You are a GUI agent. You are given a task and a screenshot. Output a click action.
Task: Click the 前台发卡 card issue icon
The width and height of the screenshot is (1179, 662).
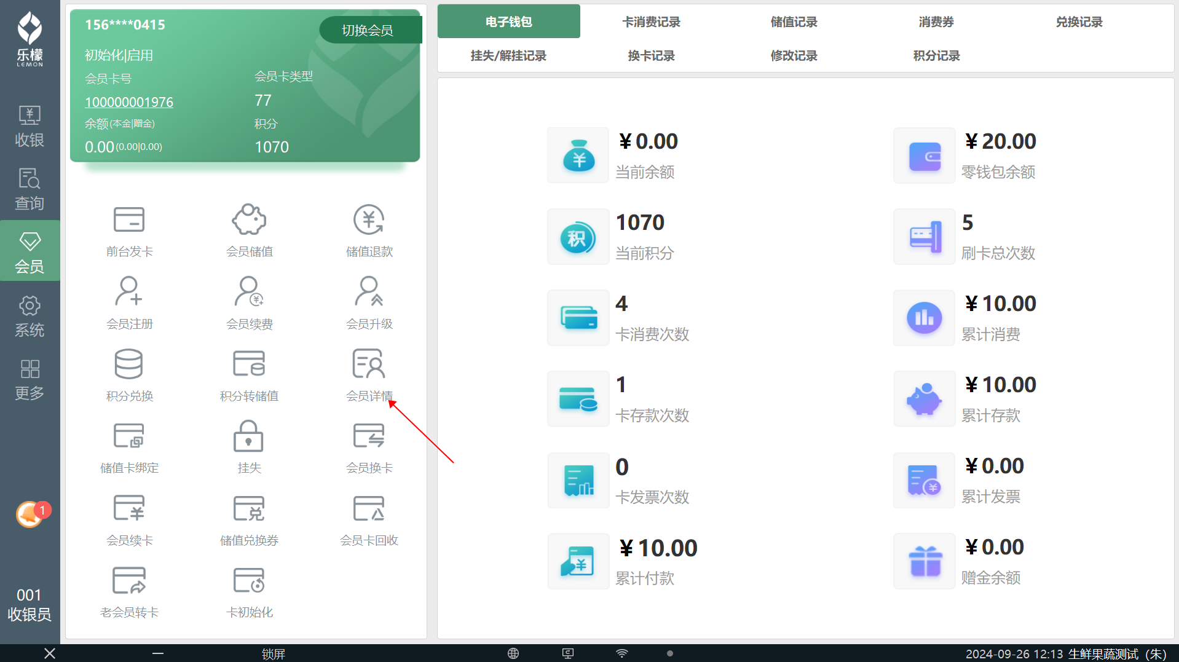click(129, 219)
